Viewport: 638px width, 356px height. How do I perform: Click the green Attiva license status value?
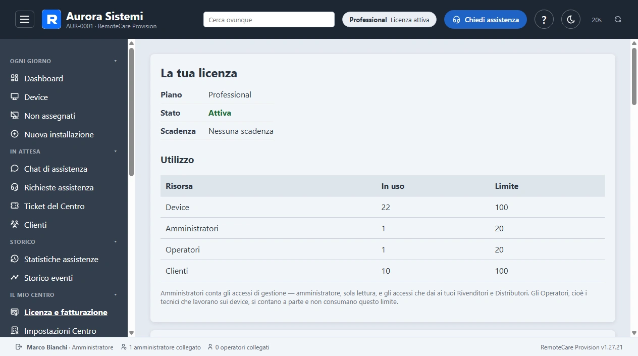(x=220, y=113)
